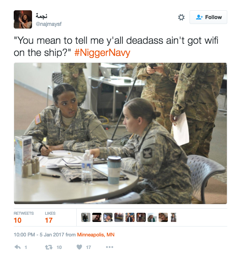Image resolution: width=241 pixels, height=260 pixels.
Task: Click the second liker avatar thumbnail
Action: click(x=97, y=217)
